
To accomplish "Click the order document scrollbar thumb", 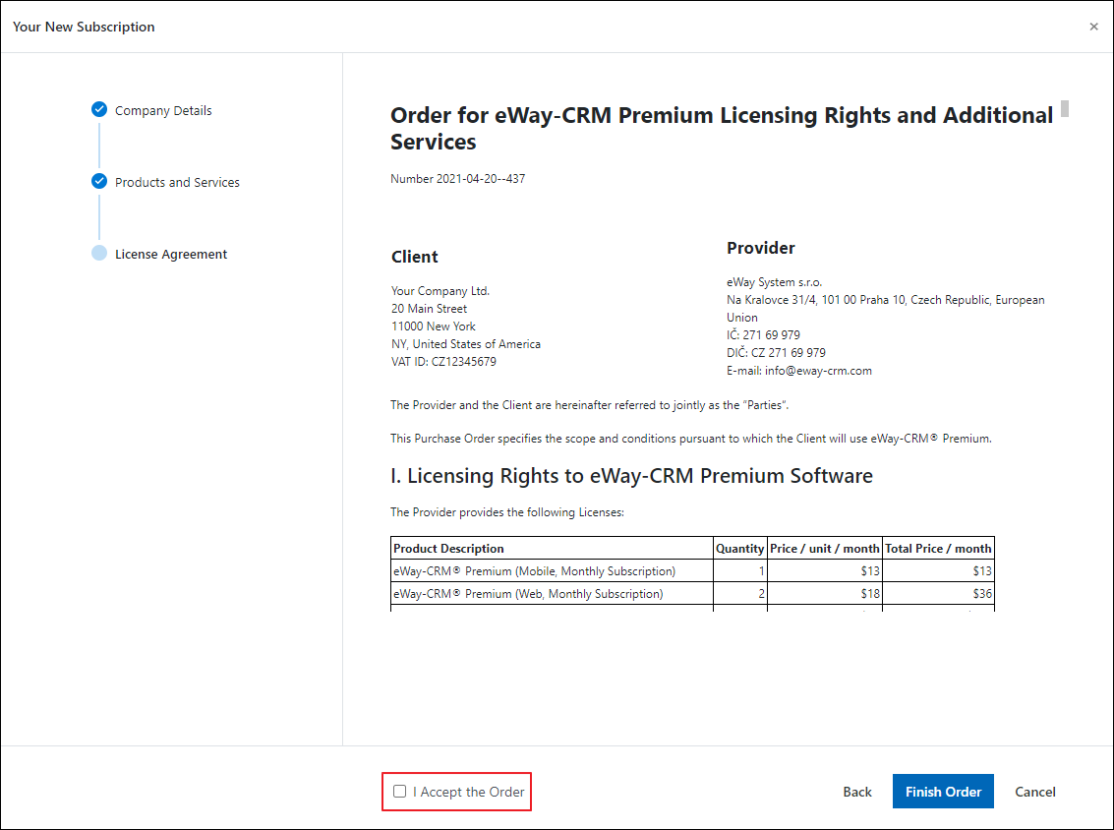I will [1064, 109].
